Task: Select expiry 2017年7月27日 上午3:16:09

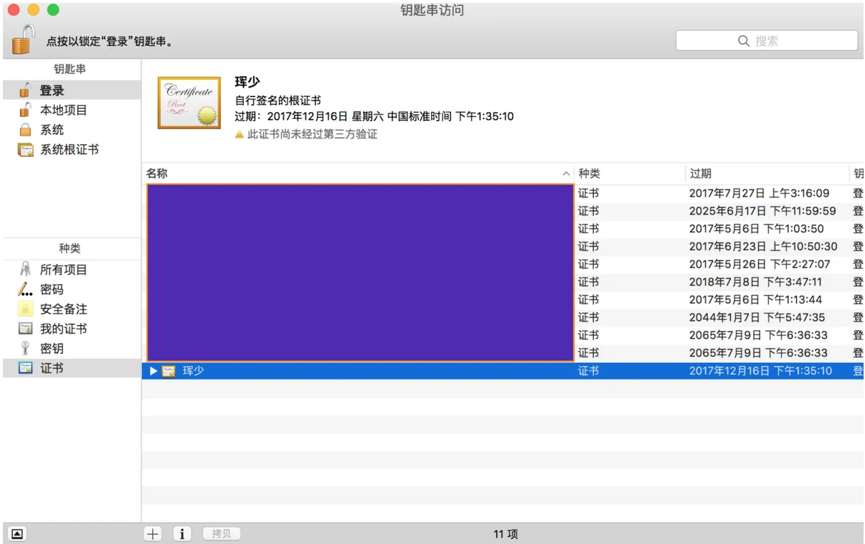Action: pos(759,193)
